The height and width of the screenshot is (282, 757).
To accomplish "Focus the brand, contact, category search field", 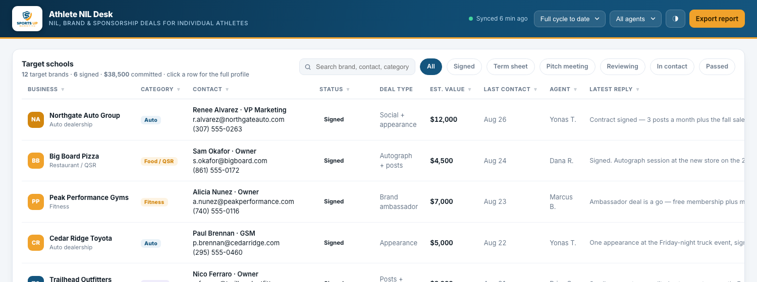I will tap(357, 66).
